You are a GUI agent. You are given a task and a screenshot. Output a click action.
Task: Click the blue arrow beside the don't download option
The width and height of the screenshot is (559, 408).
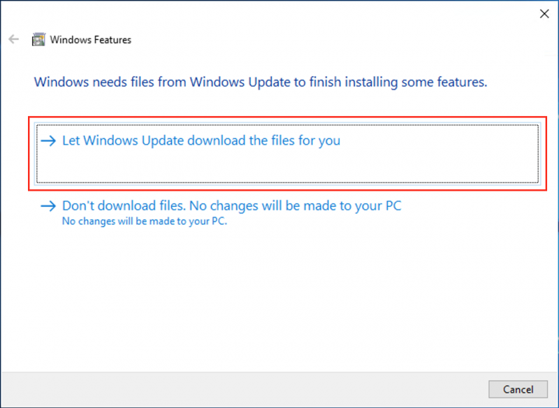48,206
